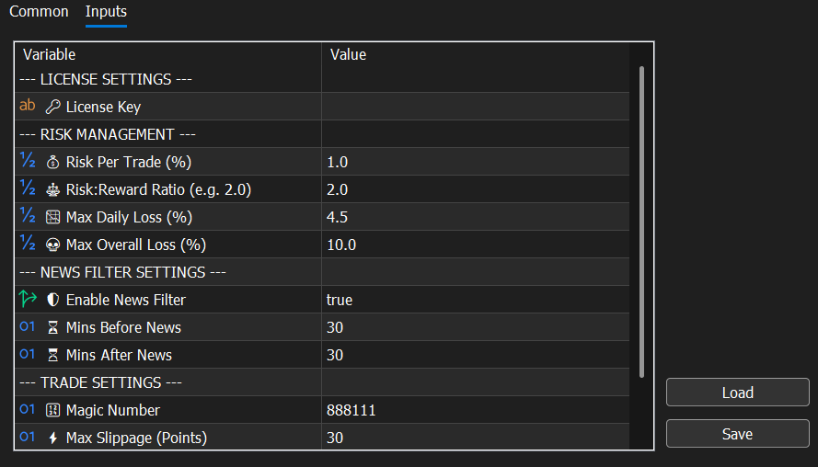Screen dimensions: 818x467
Task: Edit the Mins After News value 30
Action: point(476,355)
